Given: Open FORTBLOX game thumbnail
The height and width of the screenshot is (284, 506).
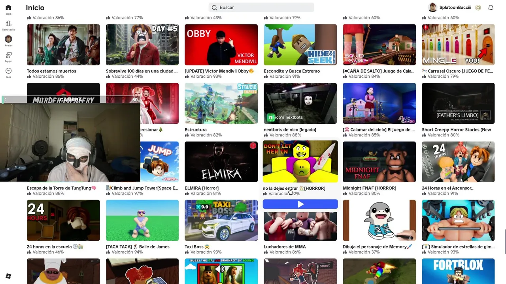Looking at the screenshot, I should [458, 271].
